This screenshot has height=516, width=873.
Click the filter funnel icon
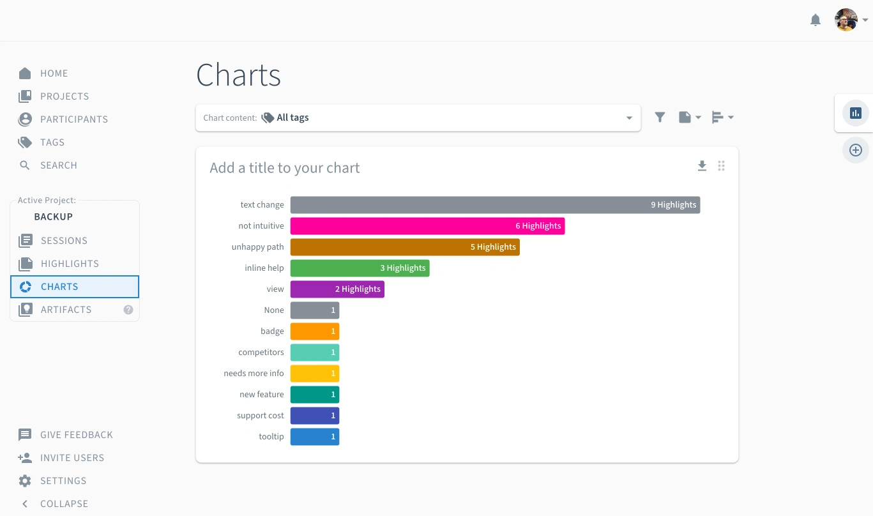pyautogui.click(x=660, y=118)
